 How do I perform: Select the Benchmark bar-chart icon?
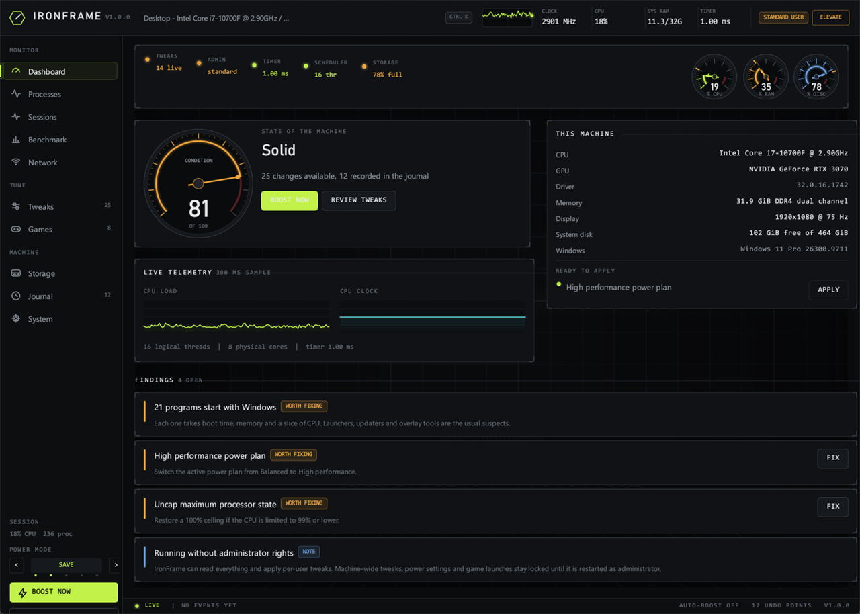tap(16, 140)
